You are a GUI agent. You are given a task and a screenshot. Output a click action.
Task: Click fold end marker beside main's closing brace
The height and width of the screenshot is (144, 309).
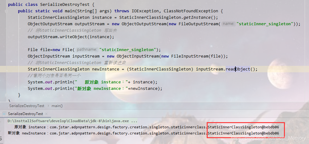6,95
